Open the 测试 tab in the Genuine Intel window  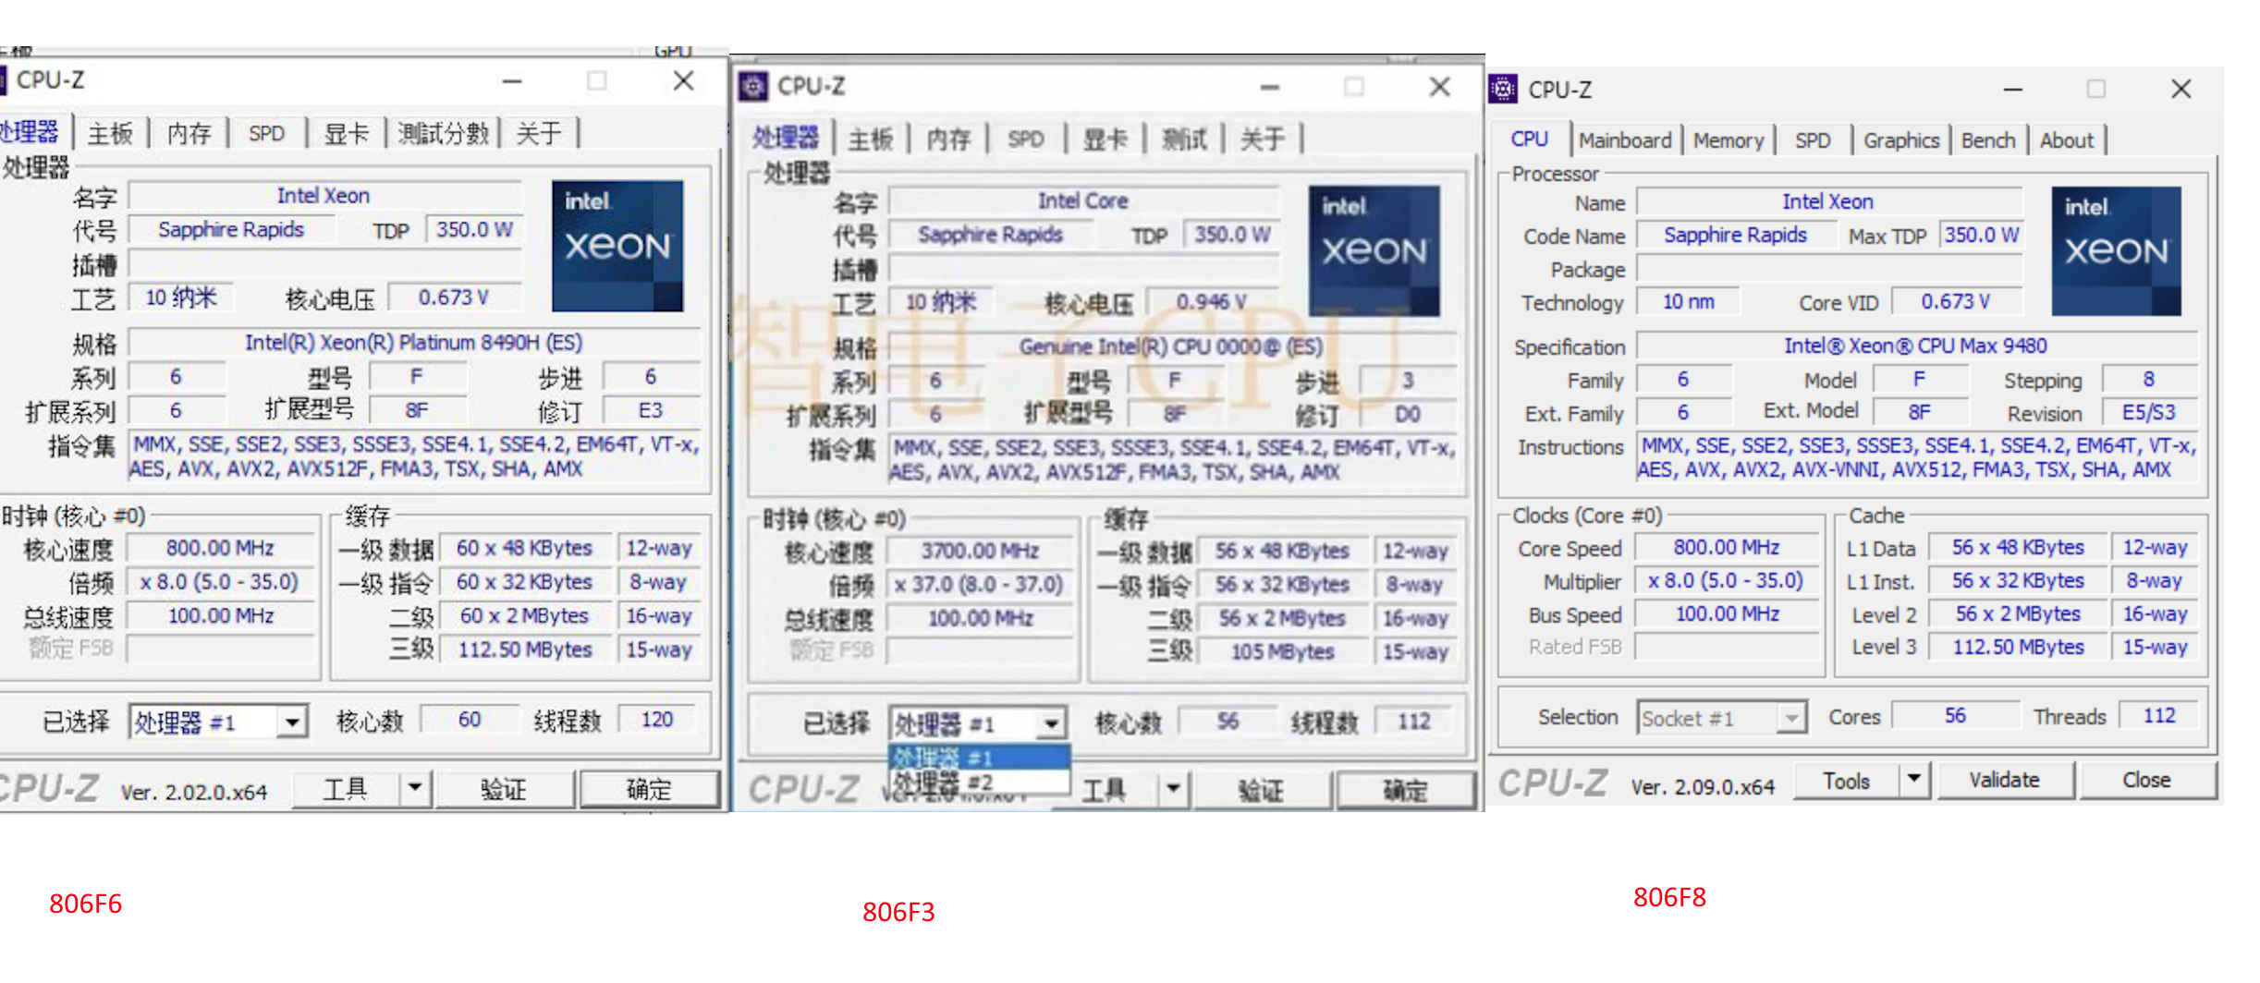point(1185,140)
